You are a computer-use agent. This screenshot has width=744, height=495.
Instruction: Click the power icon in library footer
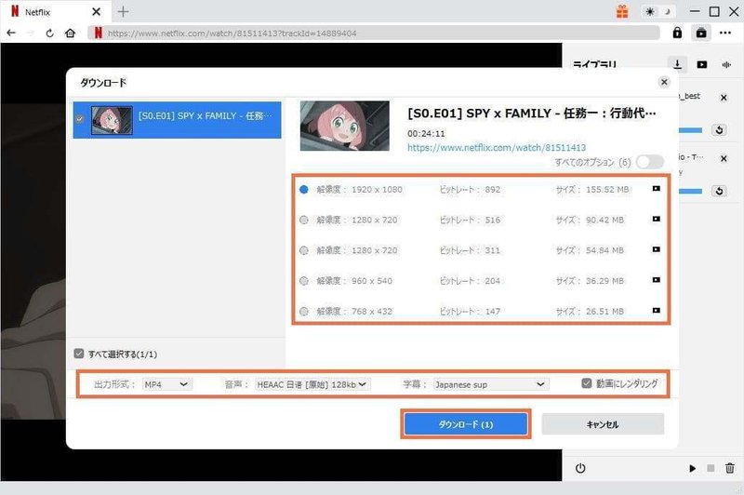(579, 468)
